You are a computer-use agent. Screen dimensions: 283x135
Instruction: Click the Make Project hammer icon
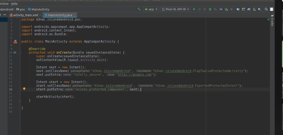pyautogui.click(x=139, y=9)
